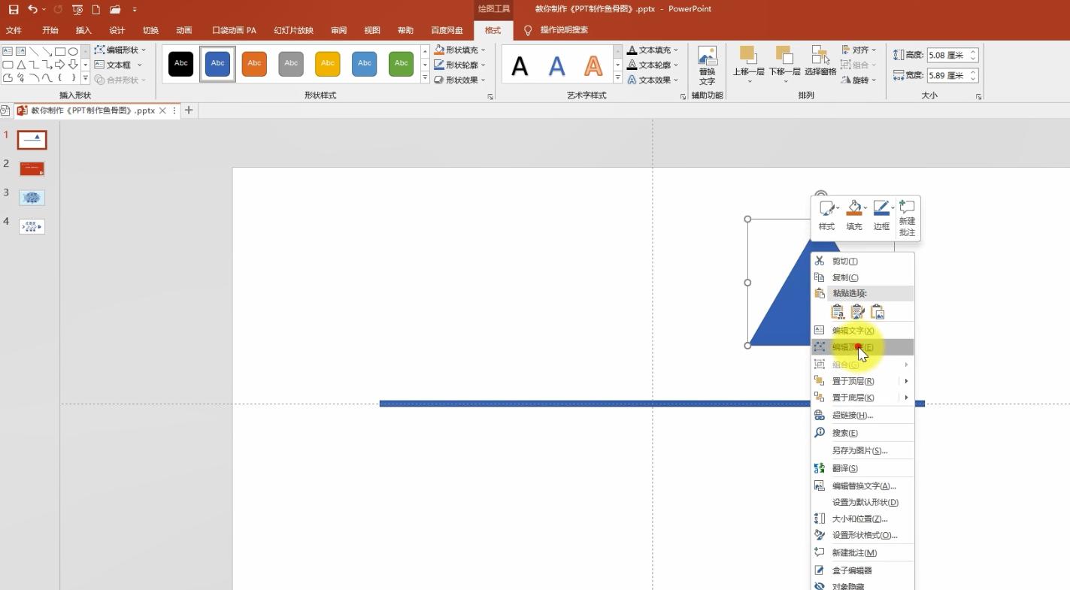1070x590 pixels.
Task: Click the Open folder icon in quick access
Action: tap(115, 10)
